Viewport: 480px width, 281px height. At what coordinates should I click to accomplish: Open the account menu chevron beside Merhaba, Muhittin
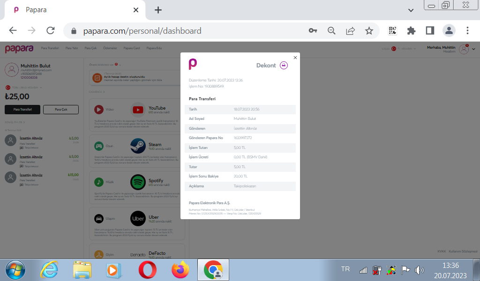point(473,49)
